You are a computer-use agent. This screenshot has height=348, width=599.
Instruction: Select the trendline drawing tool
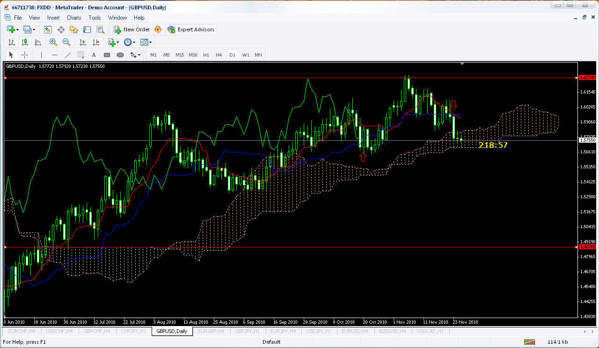tap(68, 55)
